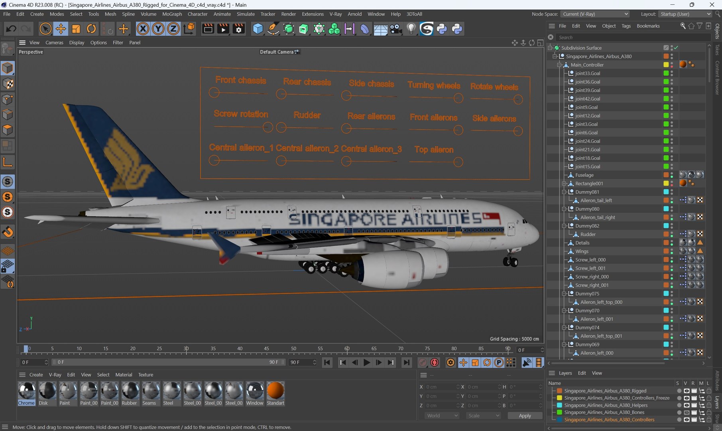Open the Layers menu in Layer Manager
The height and width of the screenshot is (431, 722).
click(565, 373)
